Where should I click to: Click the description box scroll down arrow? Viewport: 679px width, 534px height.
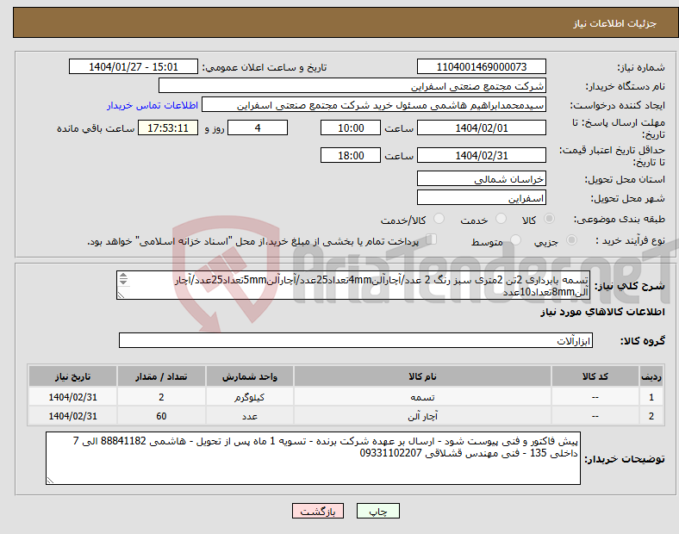coord(123,282)
